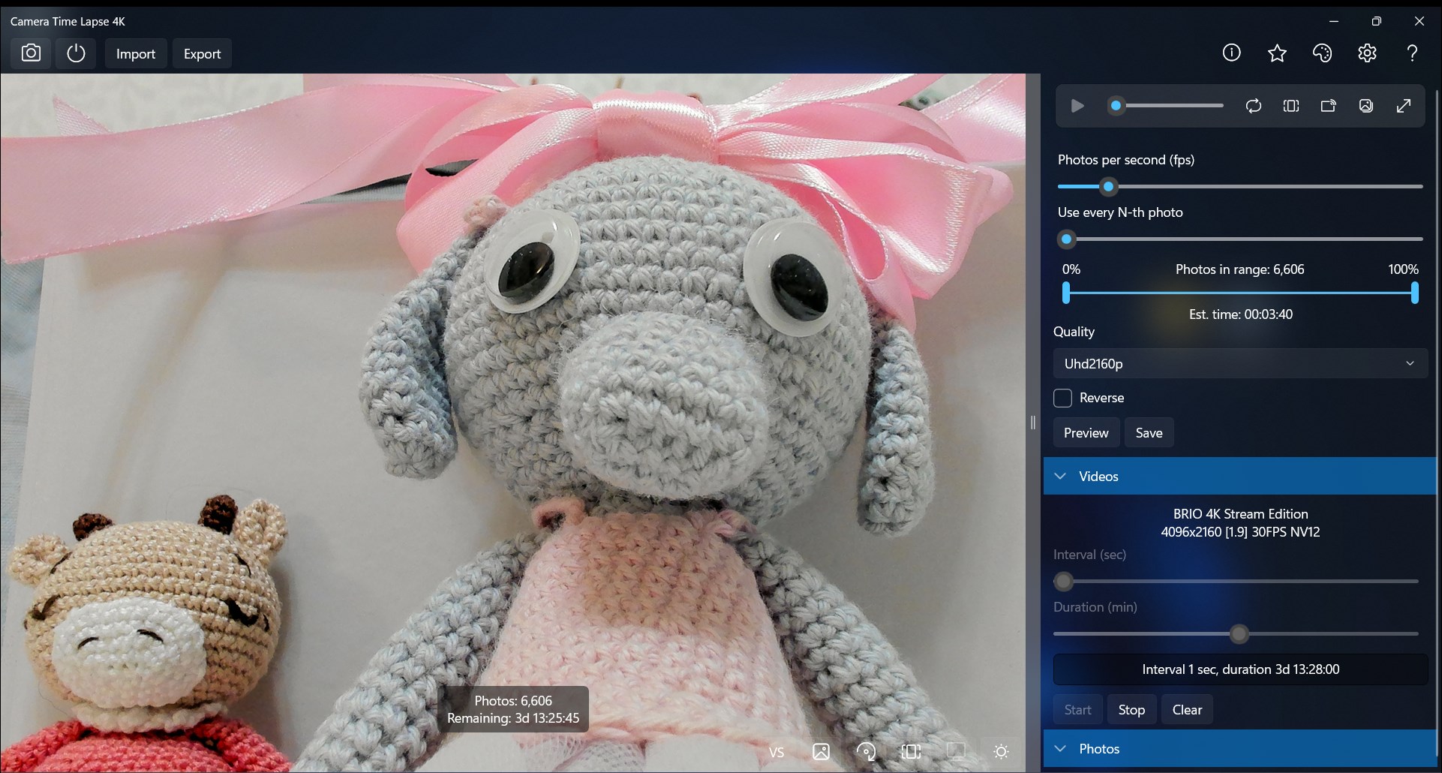Click the star rating icon
This screenshot has height=773, width=1442.
(1277, 53)
